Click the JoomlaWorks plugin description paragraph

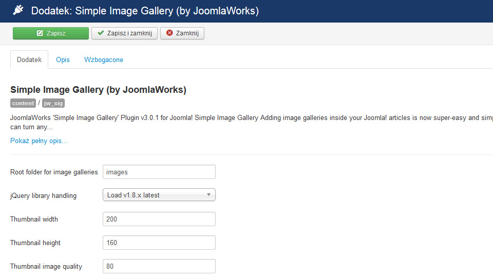(x=252, y=123)
